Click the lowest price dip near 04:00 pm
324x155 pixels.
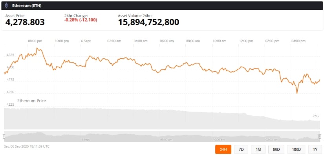pos(297,93)
